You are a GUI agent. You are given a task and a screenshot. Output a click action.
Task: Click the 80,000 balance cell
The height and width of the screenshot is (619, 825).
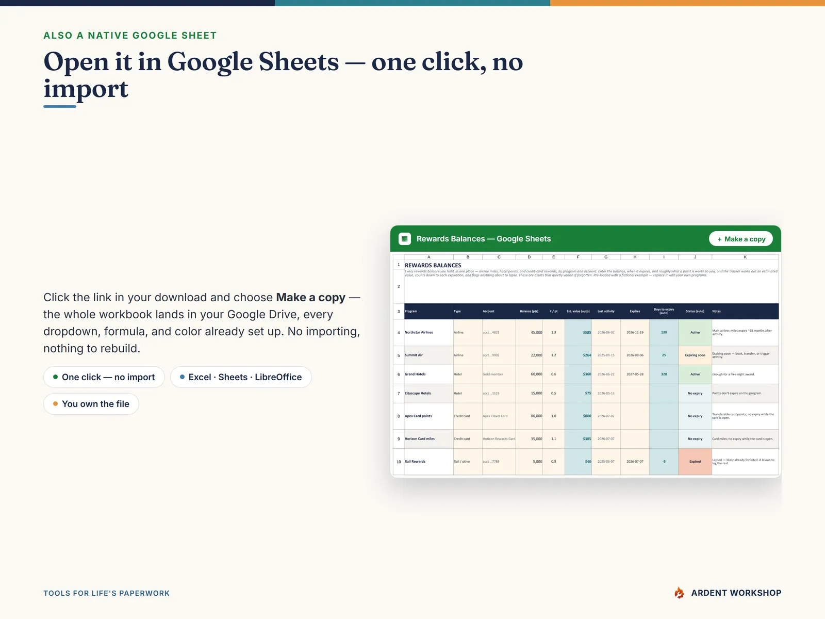pyautogui.click(x=529, y=416)
